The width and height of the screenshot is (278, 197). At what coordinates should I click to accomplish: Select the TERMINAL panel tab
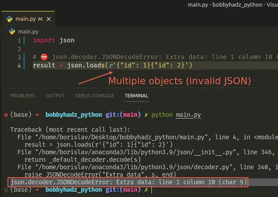(136, 96)
